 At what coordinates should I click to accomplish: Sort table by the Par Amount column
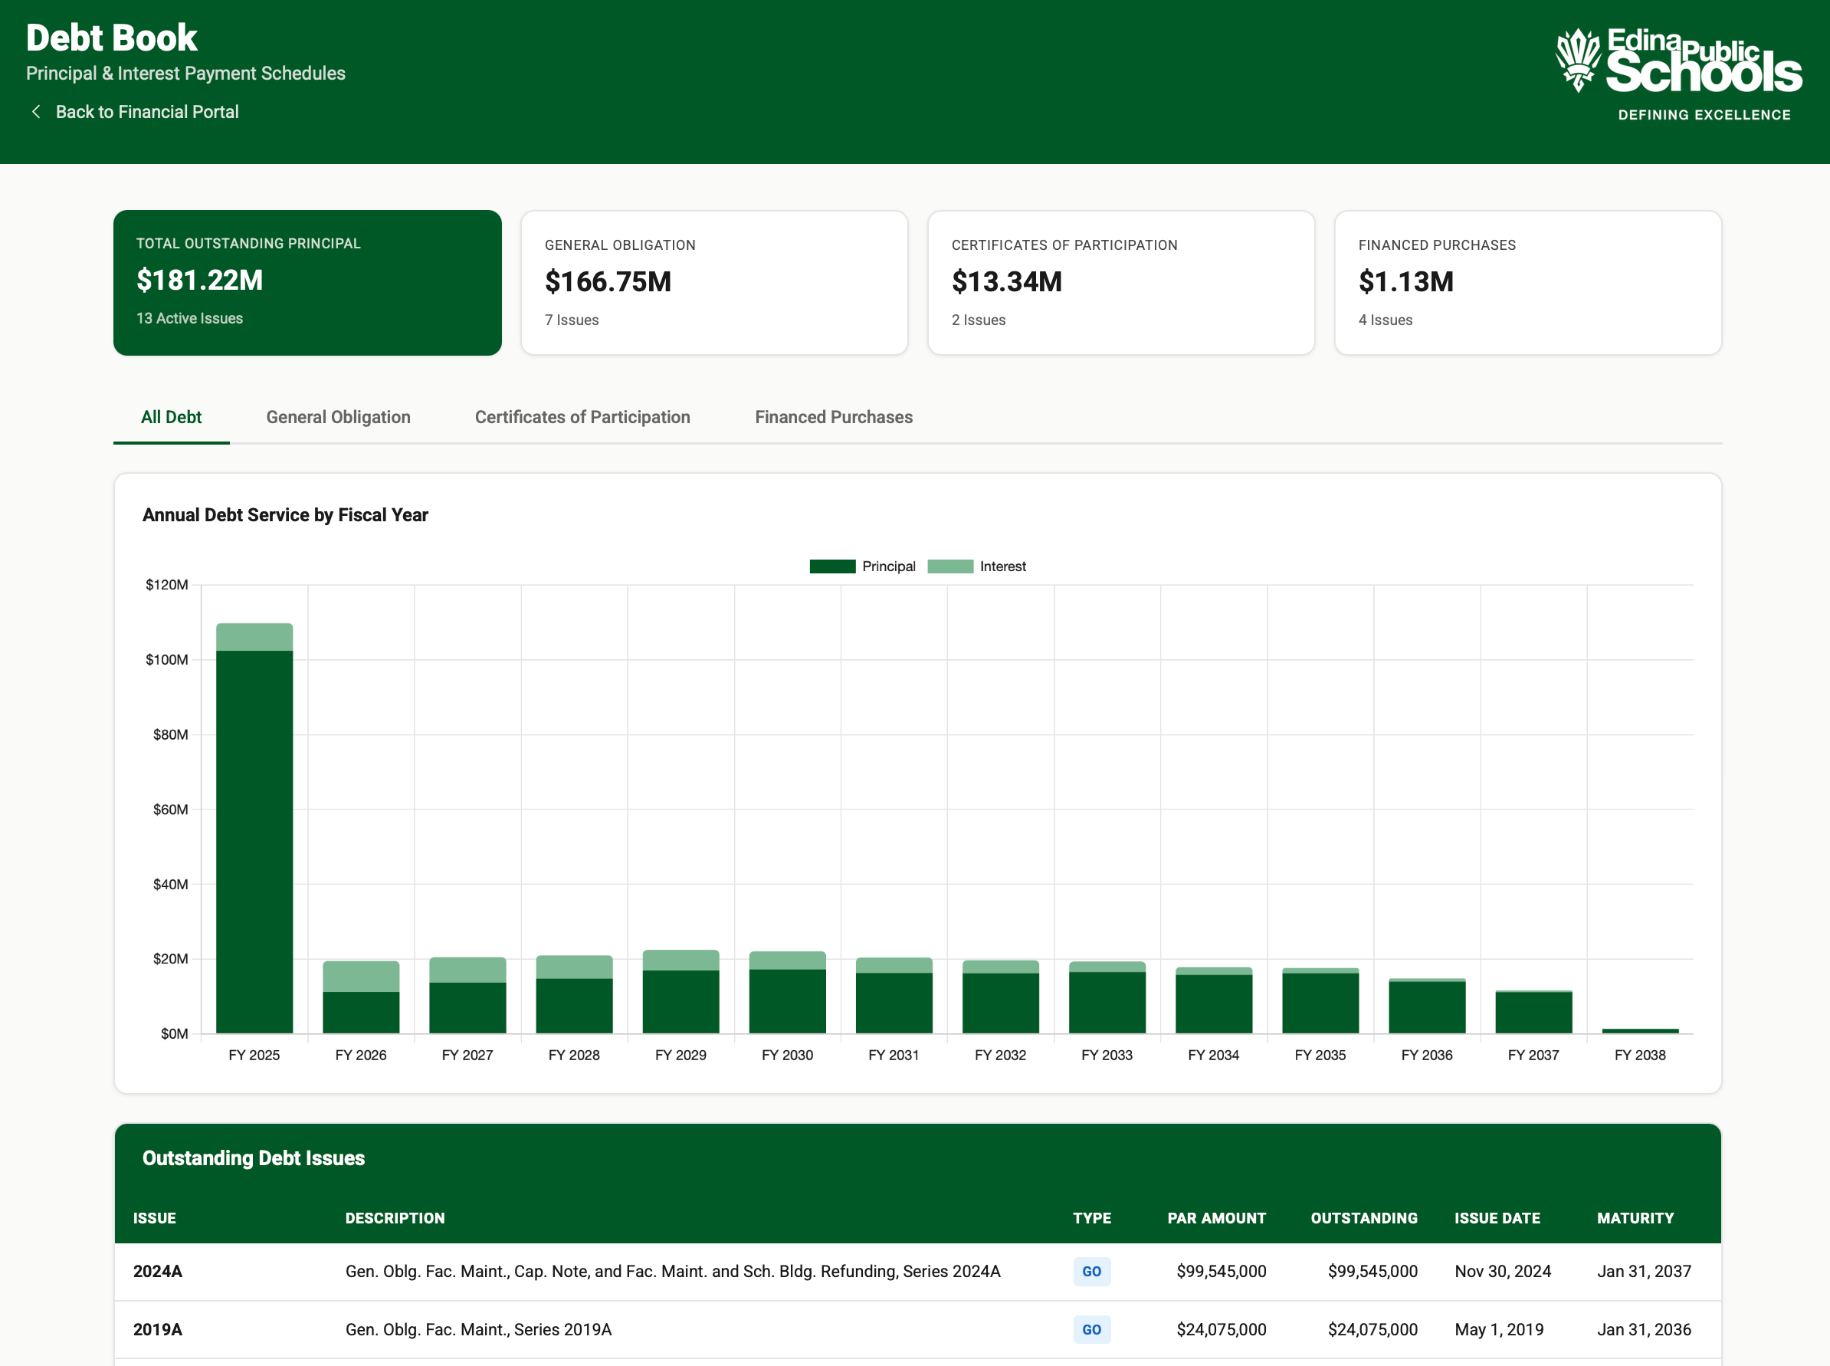coord(1217,1217)
